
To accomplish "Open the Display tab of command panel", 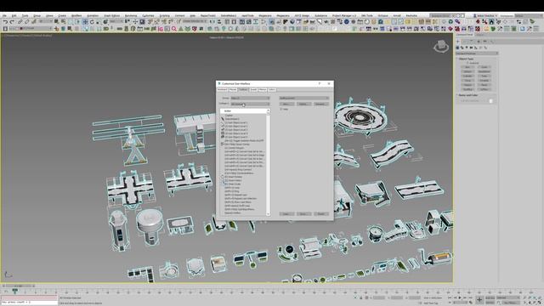I will click(x=485, y=42).
